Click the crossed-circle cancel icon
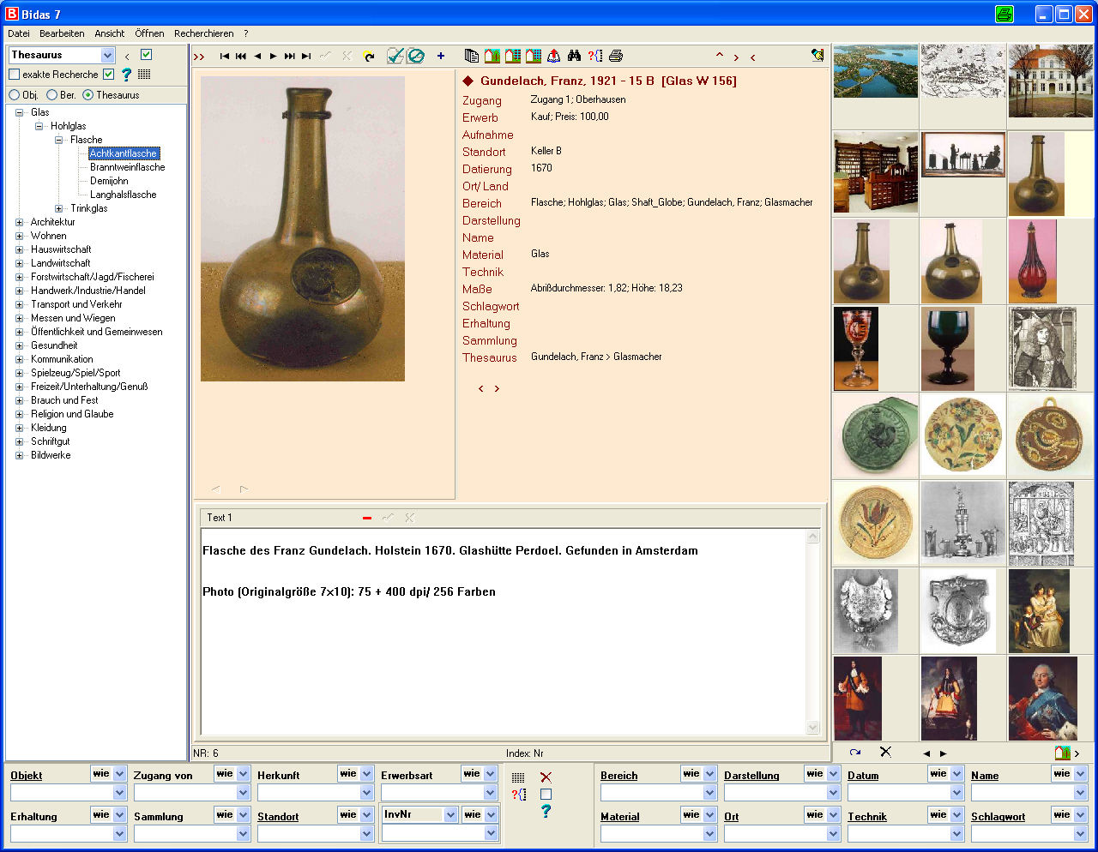1098x852 pixels. (x=416, y=56)
